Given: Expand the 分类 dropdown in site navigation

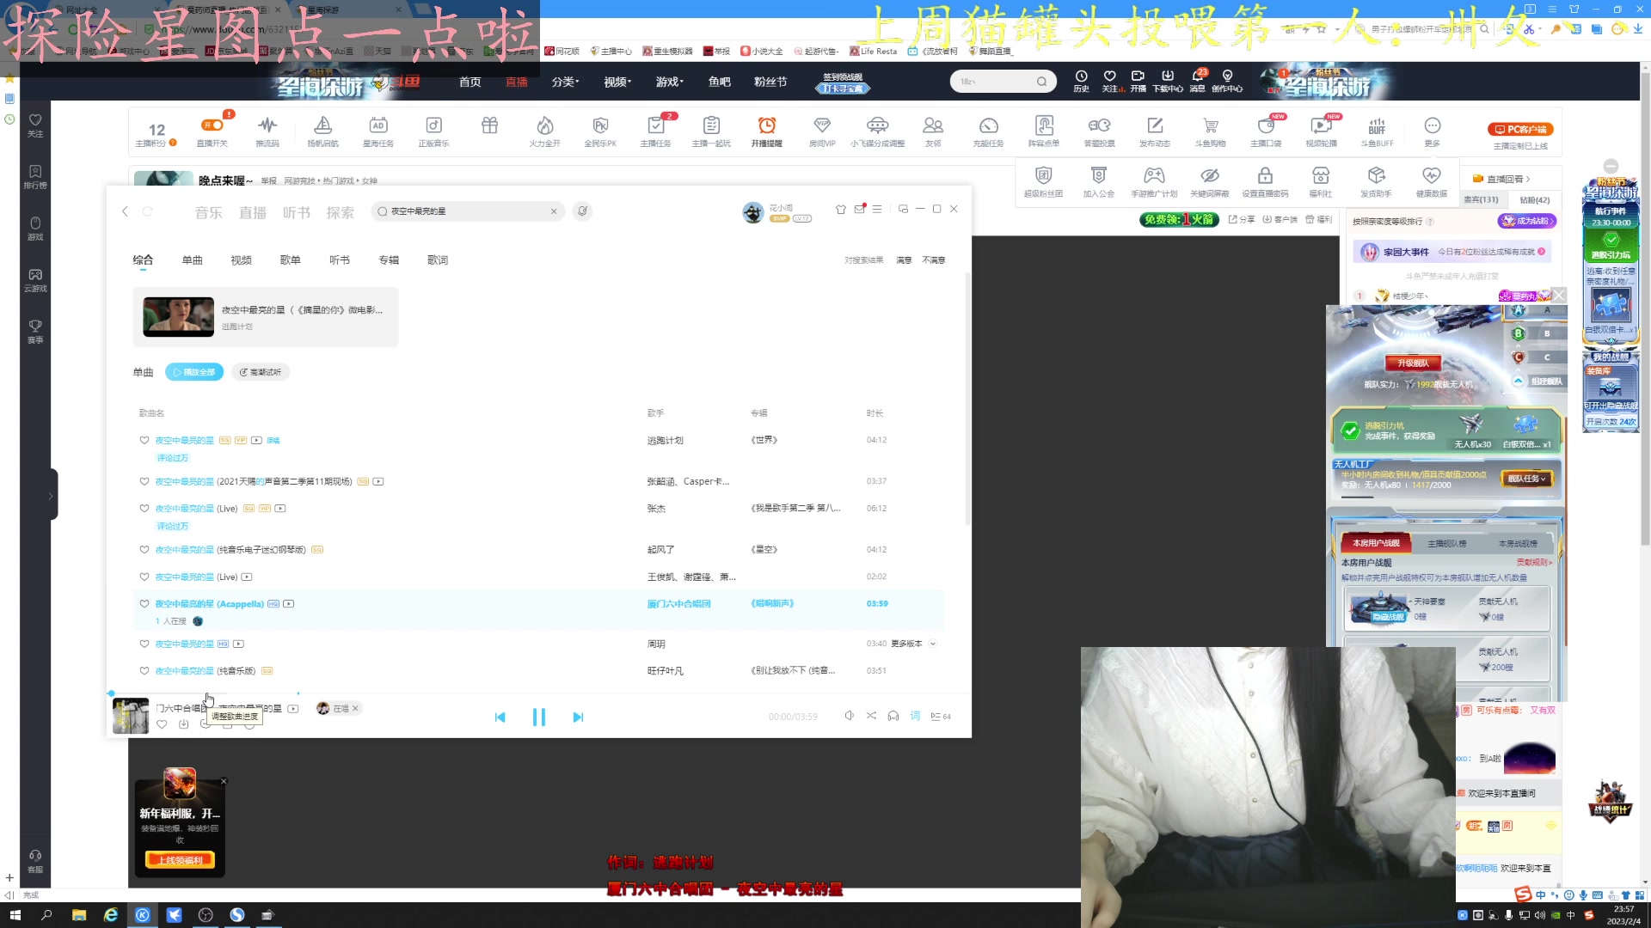Looking at the screenshot, I should coord(565,82).
